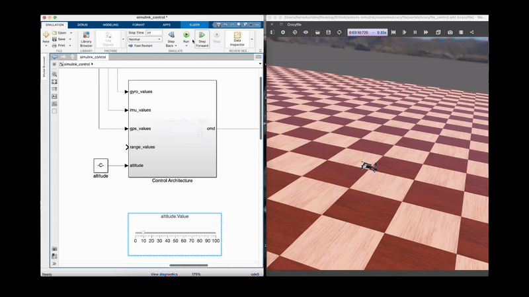529x297 pixels.
Task: Open the Data Inspector
Action: pyautogui.click(x=237, y=40)
